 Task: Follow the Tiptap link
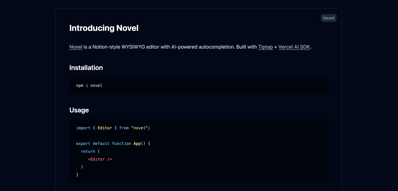pyautogui.click(x=265, y=47)
